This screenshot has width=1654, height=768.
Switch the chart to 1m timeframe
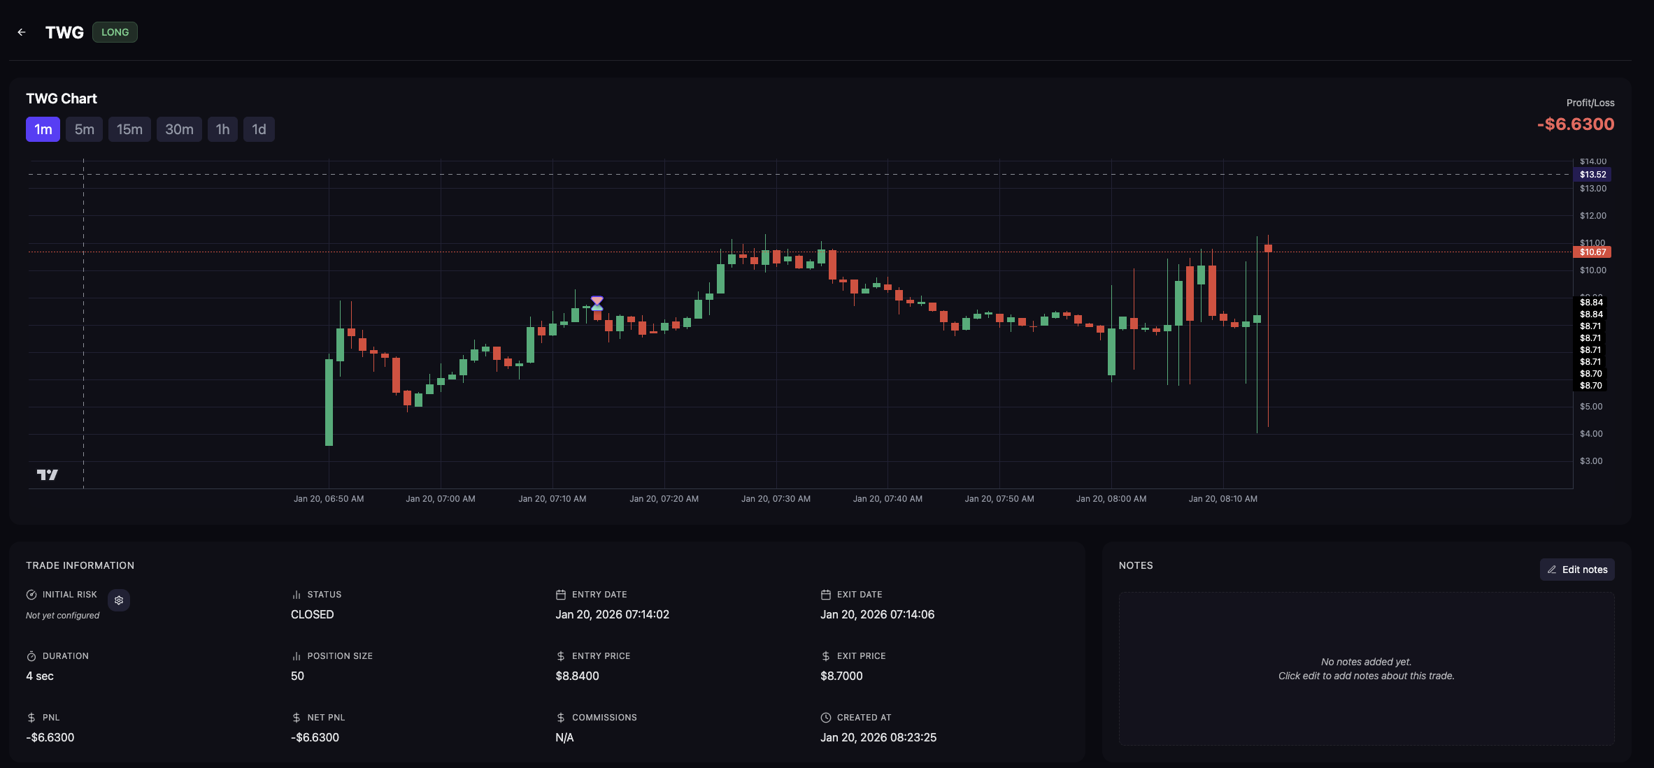click(43, 129)
